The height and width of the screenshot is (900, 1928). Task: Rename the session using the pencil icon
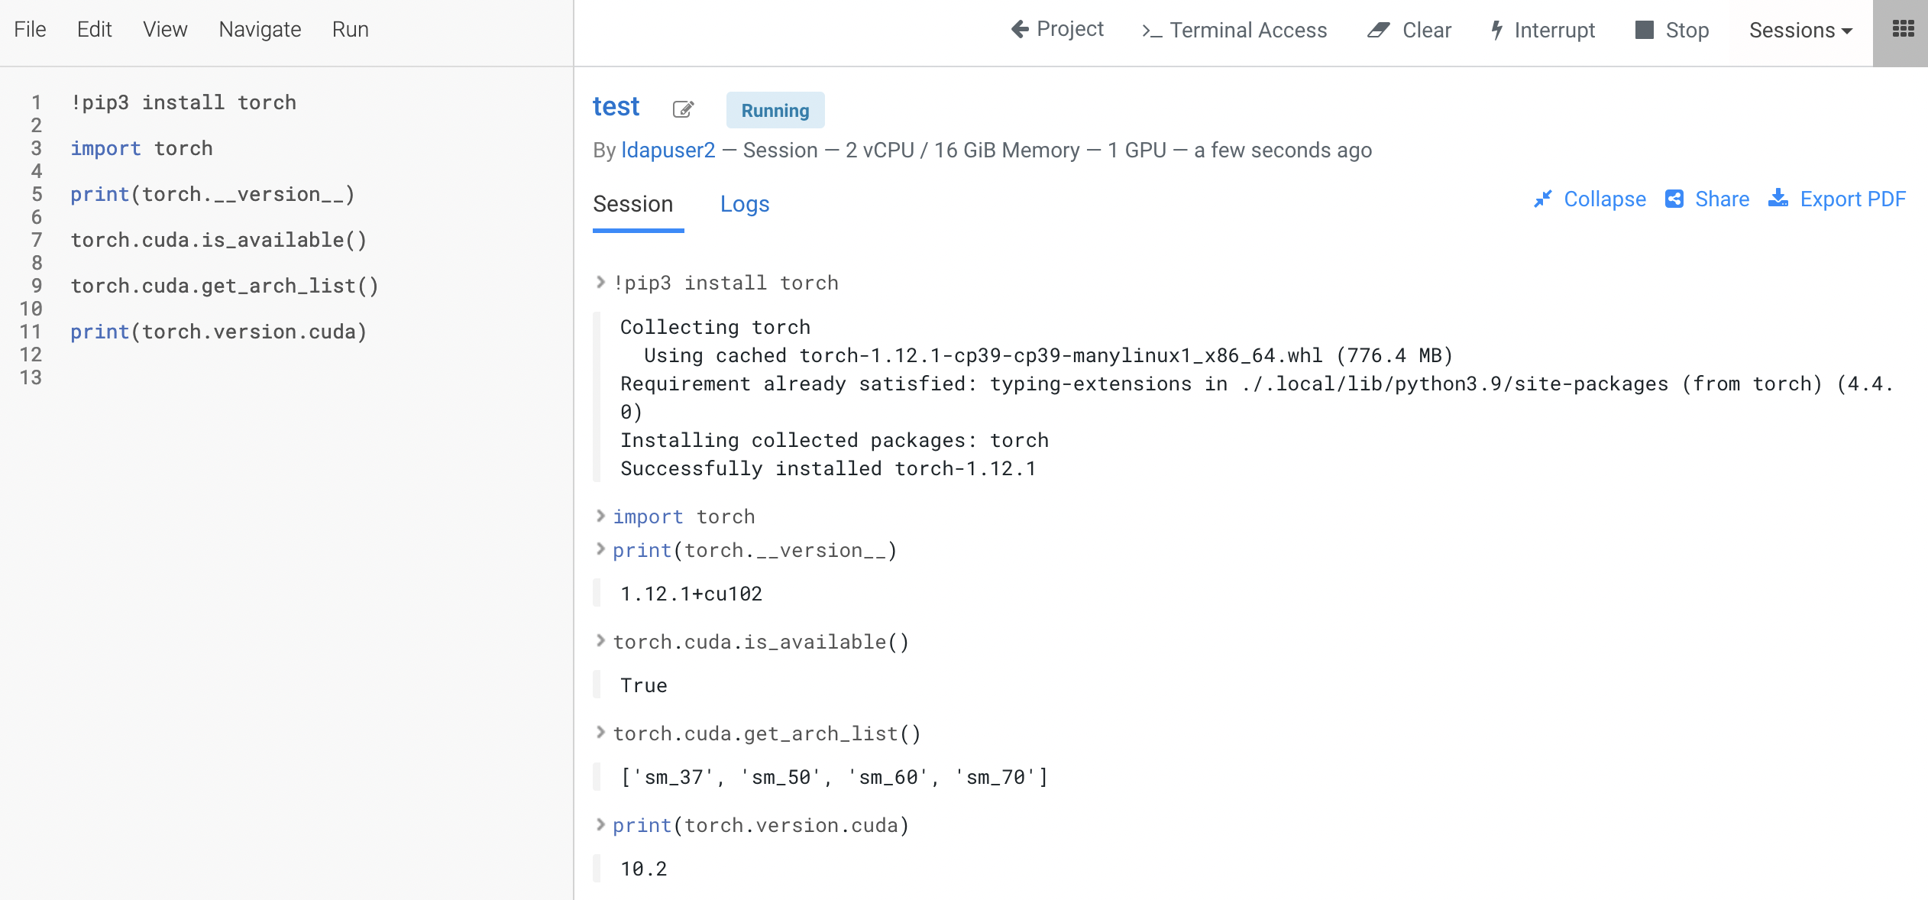coord(684,109)
